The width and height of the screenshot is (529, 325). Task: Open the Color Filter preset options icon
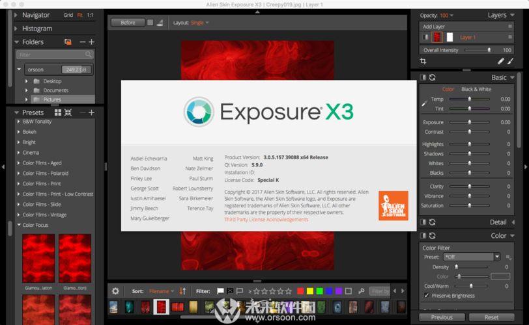coord(508,257)
